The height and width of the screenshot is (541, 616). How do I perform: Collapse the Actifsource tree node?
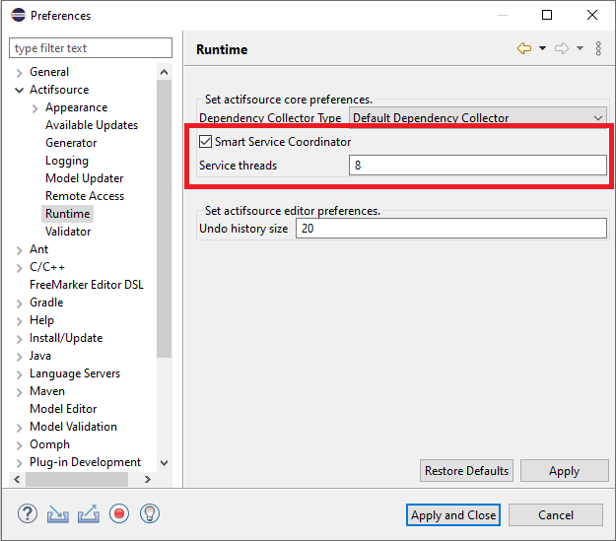19,90
